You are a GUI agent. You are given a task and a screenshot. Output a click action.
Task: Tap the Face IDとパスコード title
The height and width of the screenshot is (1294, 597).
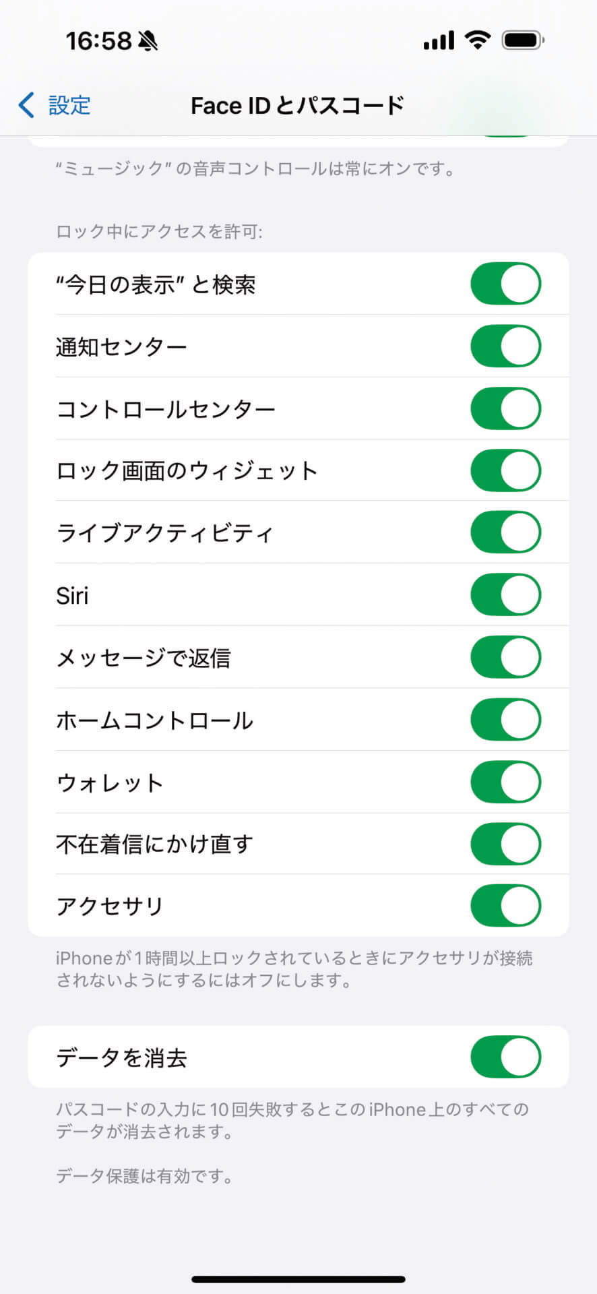[297, 105]
